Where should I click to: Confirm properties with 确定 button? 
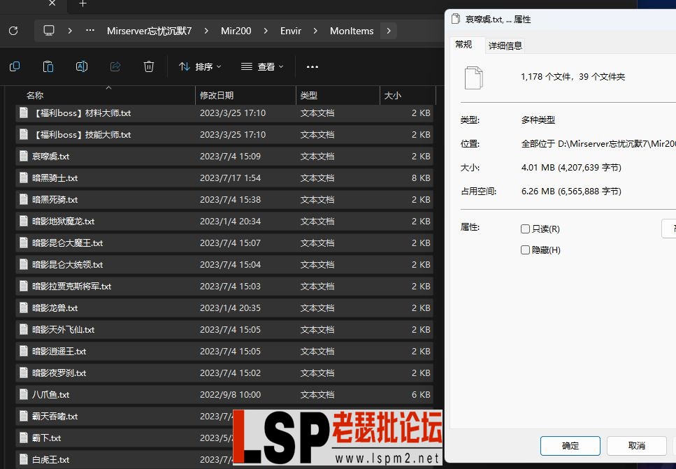click(570, 446)
